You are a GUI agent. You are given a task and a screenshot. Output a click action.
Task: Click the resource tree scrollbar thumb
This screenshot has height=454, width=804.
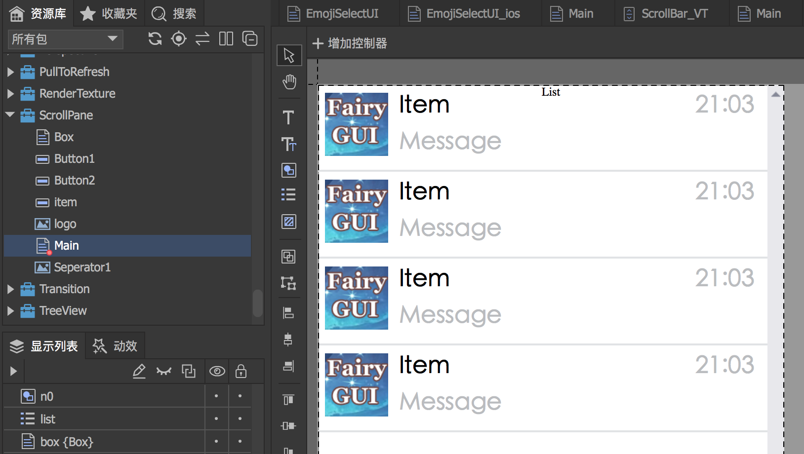257,303
